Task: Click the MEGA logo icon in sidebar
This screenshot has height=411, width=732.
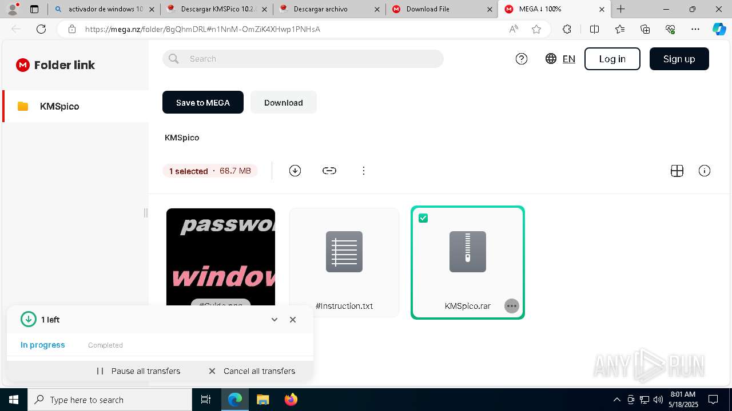Action: tap(23, 65)
